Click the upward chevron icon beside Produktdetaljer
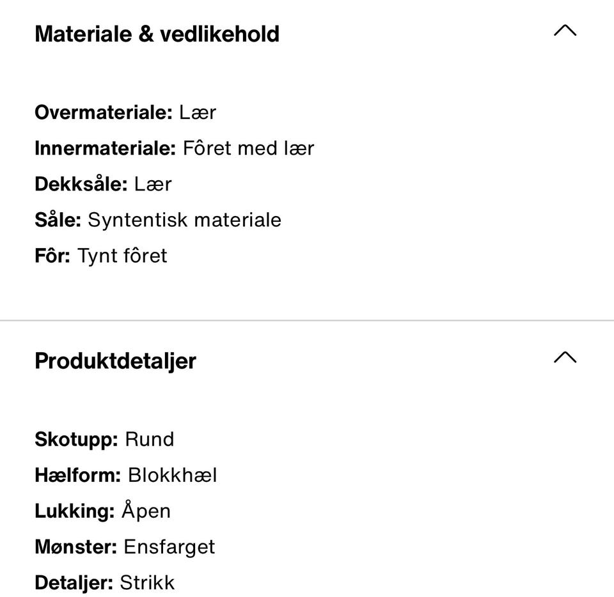Image resolution: width=614 pixels, height=597 pixels. tap(563, 358)
